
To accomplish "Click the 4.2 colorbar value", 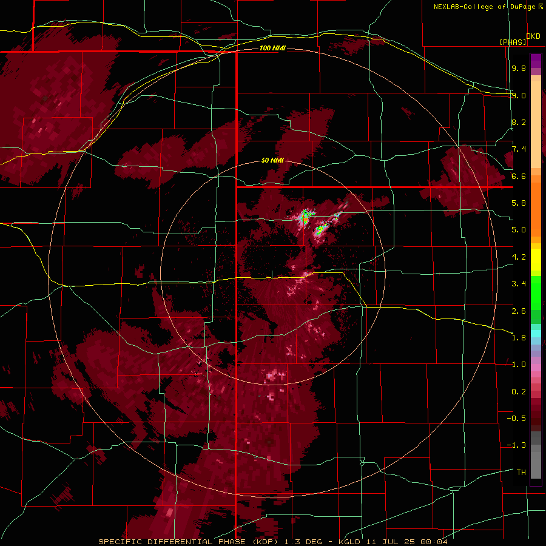I will [519, 257].
